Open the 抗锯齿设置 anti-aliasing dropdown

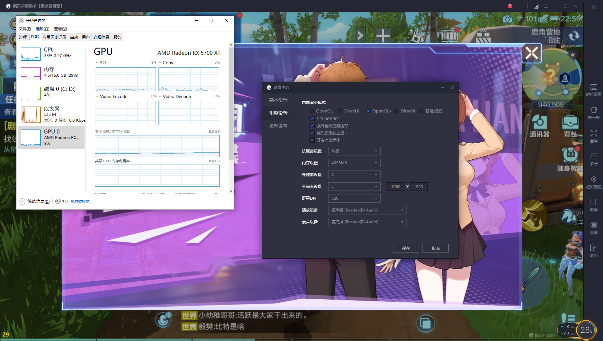[354, 151]
